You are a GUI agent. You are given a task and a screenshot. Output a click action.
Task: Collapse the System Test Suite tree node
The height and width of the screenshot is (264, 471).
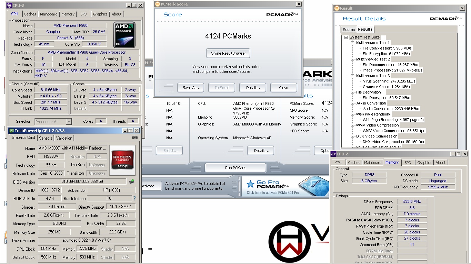tap(346, 37)
